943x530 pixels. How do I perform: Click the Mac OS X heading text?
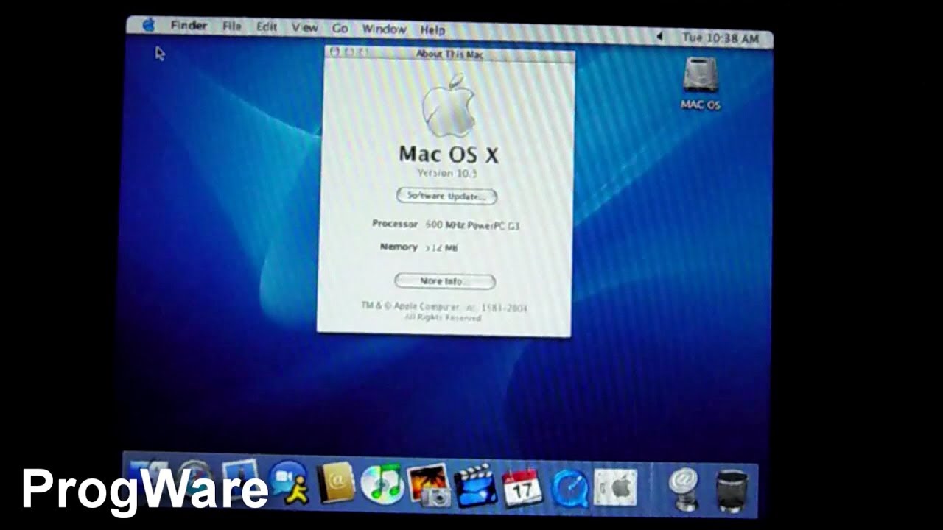(449, 154)
